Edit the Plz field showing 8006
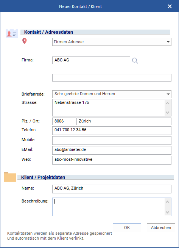 click(64, 121)
